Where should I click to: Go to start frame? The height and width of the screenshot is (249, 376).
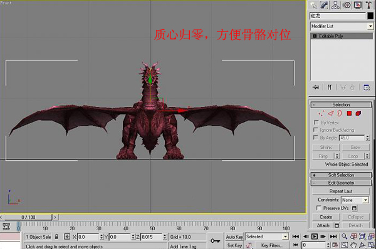296,236
